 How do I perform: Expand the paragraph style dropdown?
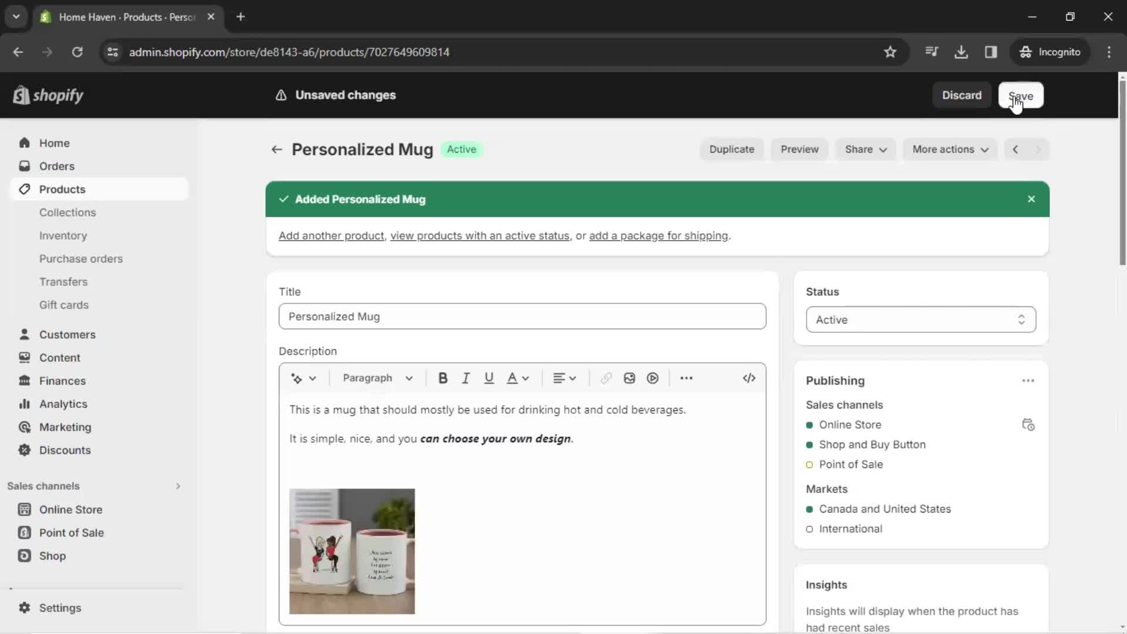click(x=377, y=379)
